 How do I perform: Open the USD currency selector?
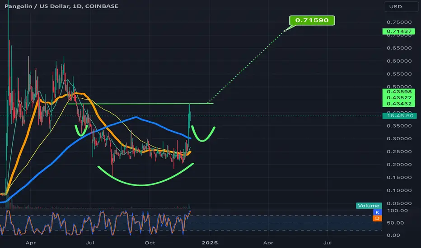tap(401, 6)
